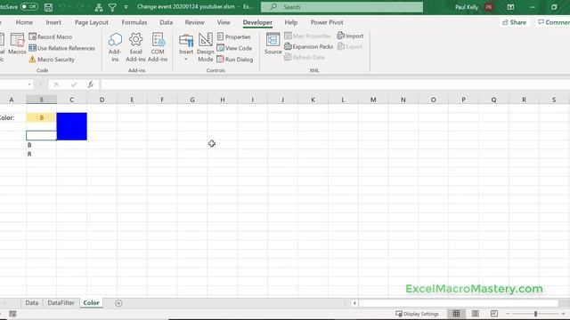Click View Code in Controls group

tap(234, 48)
